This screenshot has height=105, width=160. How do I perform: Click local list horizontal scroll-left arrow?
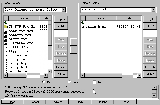(6, 76)
